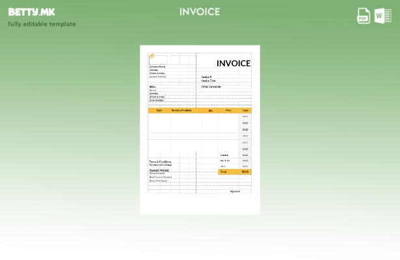Click the Invoice Date field

coord(208,81)
